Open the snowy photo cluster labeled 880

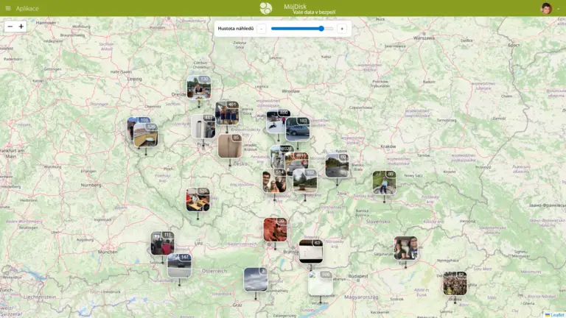coord(276,121)
